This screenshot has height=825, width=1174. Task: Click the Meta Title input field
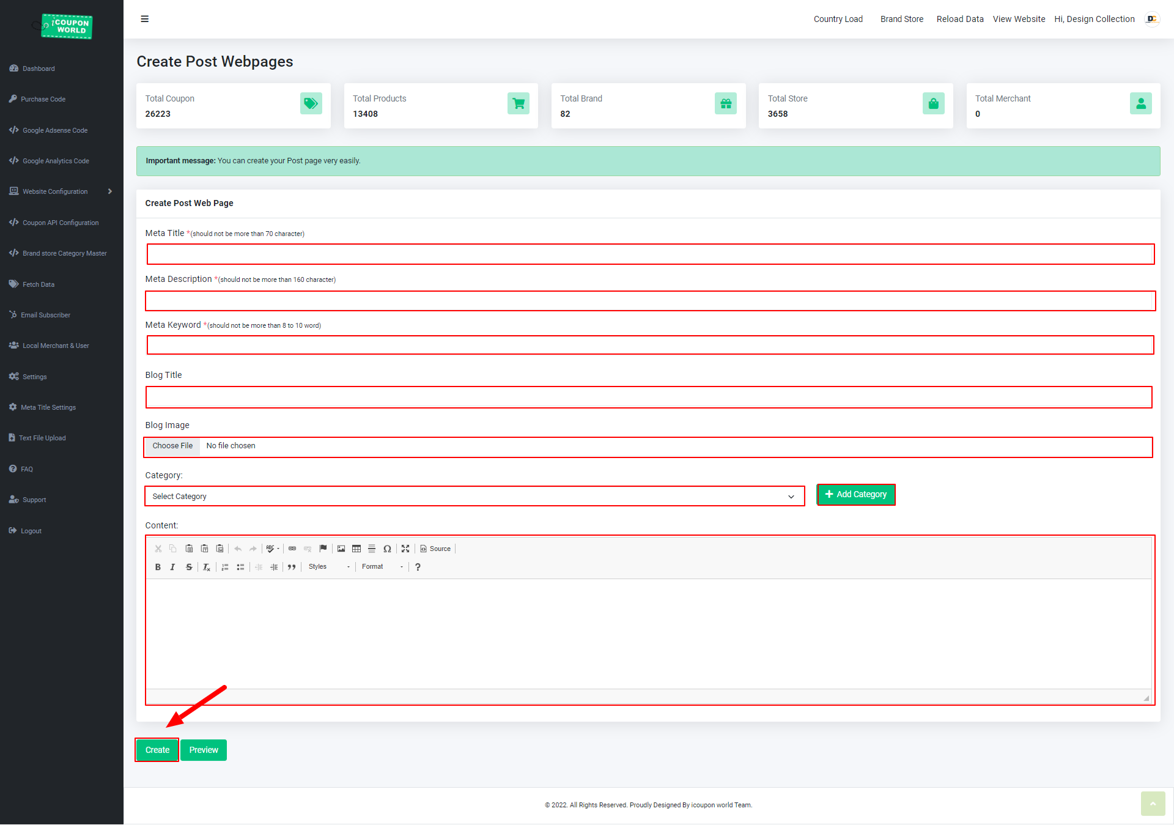point(650,254)
